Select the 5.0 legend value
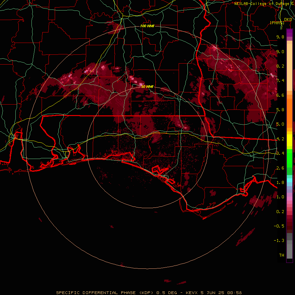 280,124
